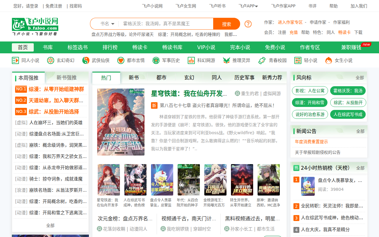
Task: Click the orange 充值 link
Action: tap(294, 32)
